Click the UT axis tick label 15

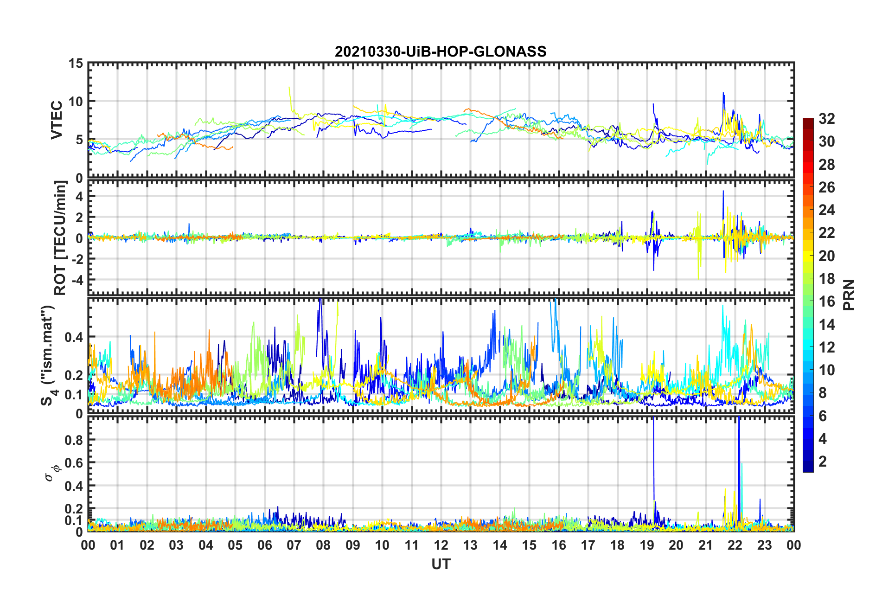[x=529, y=545]
